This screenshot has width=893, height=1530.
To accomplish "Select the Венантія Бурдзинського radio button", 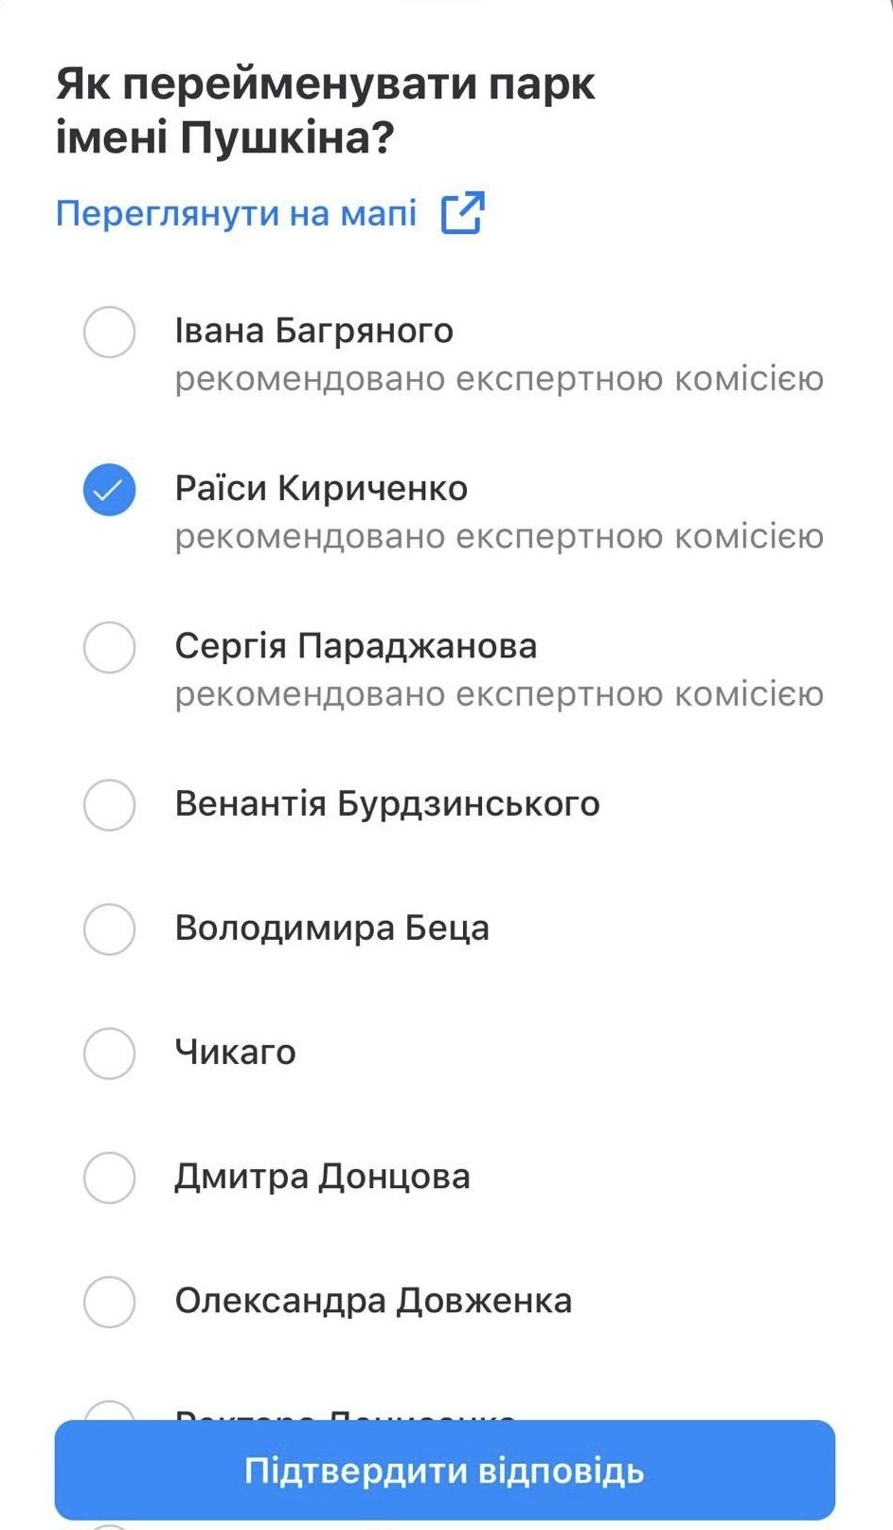I will pos(109,805).
